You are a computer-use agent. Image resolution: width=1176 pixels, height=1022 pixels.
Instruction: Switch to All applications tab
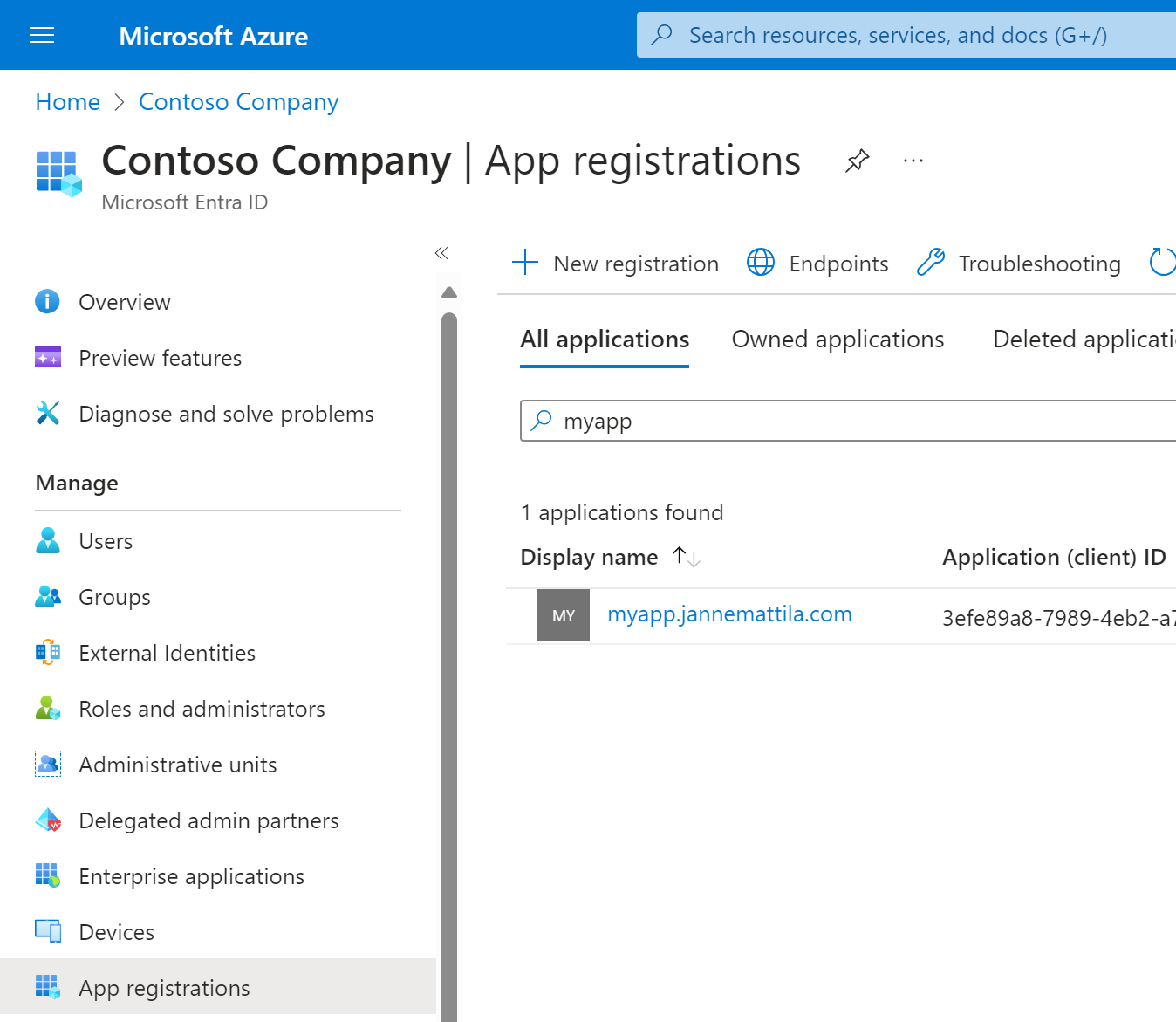click(605, 339)
